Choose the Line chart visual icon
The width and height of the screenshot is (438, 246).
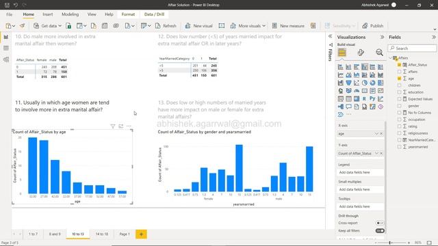tap(341, 75)
